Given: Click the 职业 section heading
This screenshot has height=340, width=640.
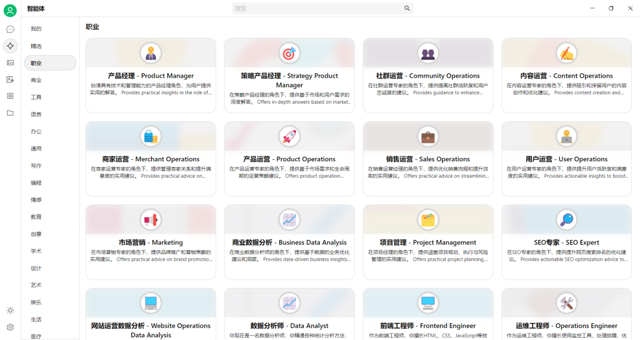Looking at the screenshot, I should [92, 27].
